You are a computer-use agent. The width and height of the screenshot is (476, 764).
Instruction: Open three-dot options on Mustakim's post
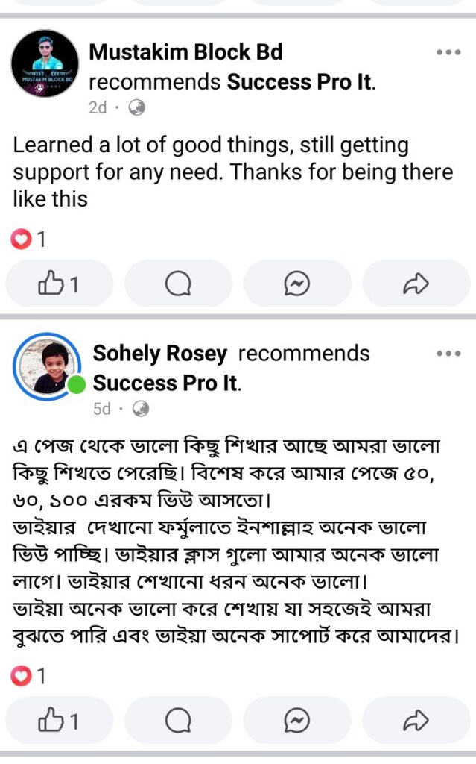point(448,52)
